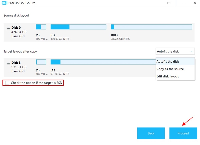Click the Disk 3 drive icon
200x145 pixels.
click(8, 63)
